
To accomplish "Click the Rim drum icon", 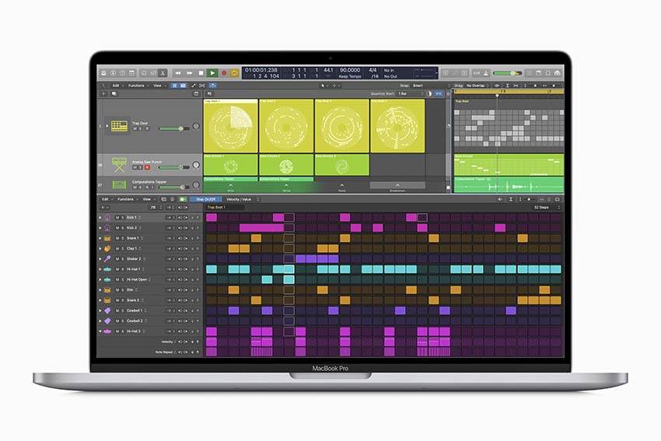I will tap(107, 290).
